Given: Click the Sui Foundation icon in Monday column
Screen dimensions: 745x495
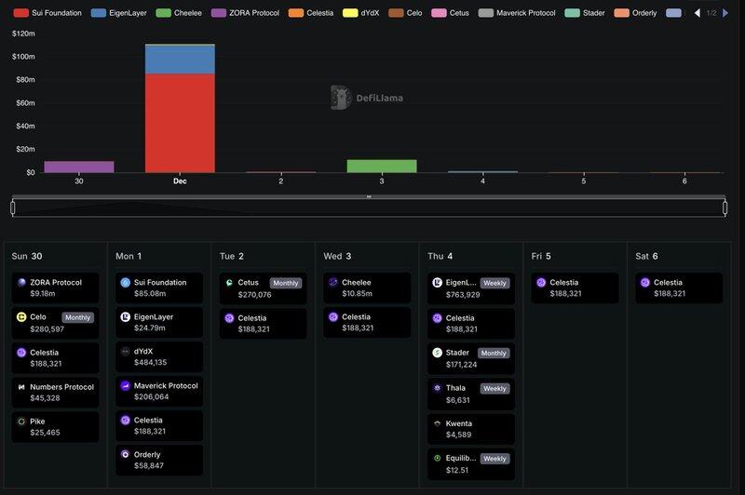Looking at the screenshot, I should [126, 283].
